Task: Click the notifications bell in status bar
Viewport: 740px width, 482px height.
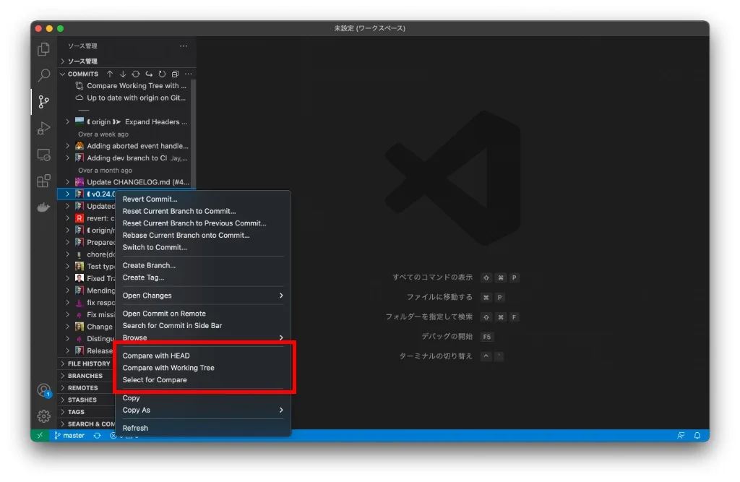Action: click(697, 436)
